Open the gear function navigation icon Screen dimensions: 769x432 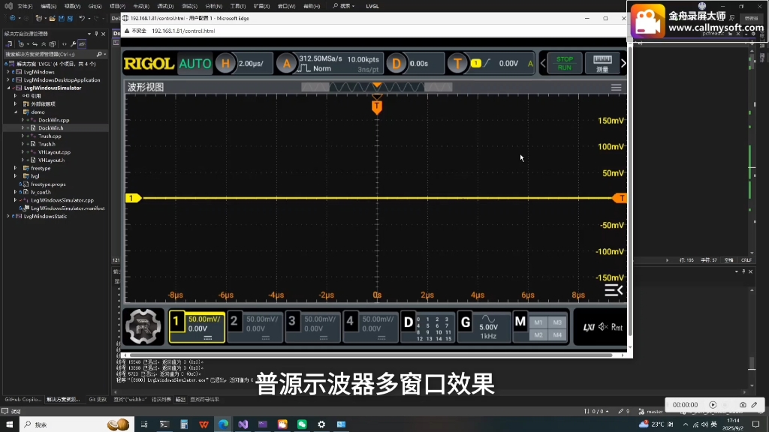pos(143,327)
